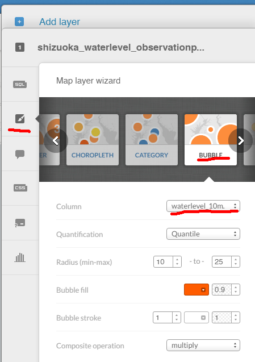Adjust the Bubble stroke opacity stepper
Viewport: 255px width, 362px height.
pos(236,318)
